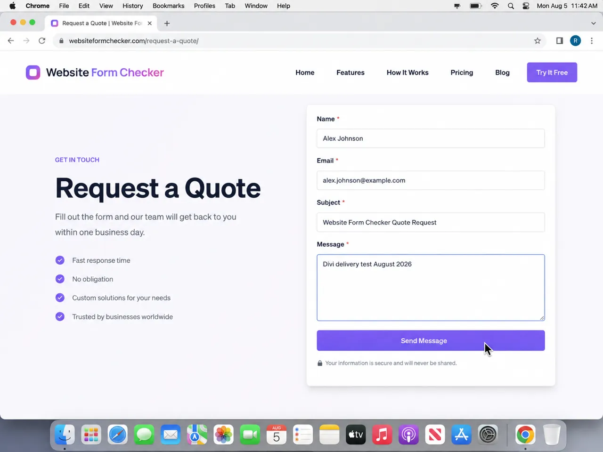Open the Profiles menu

pos(204,6)
